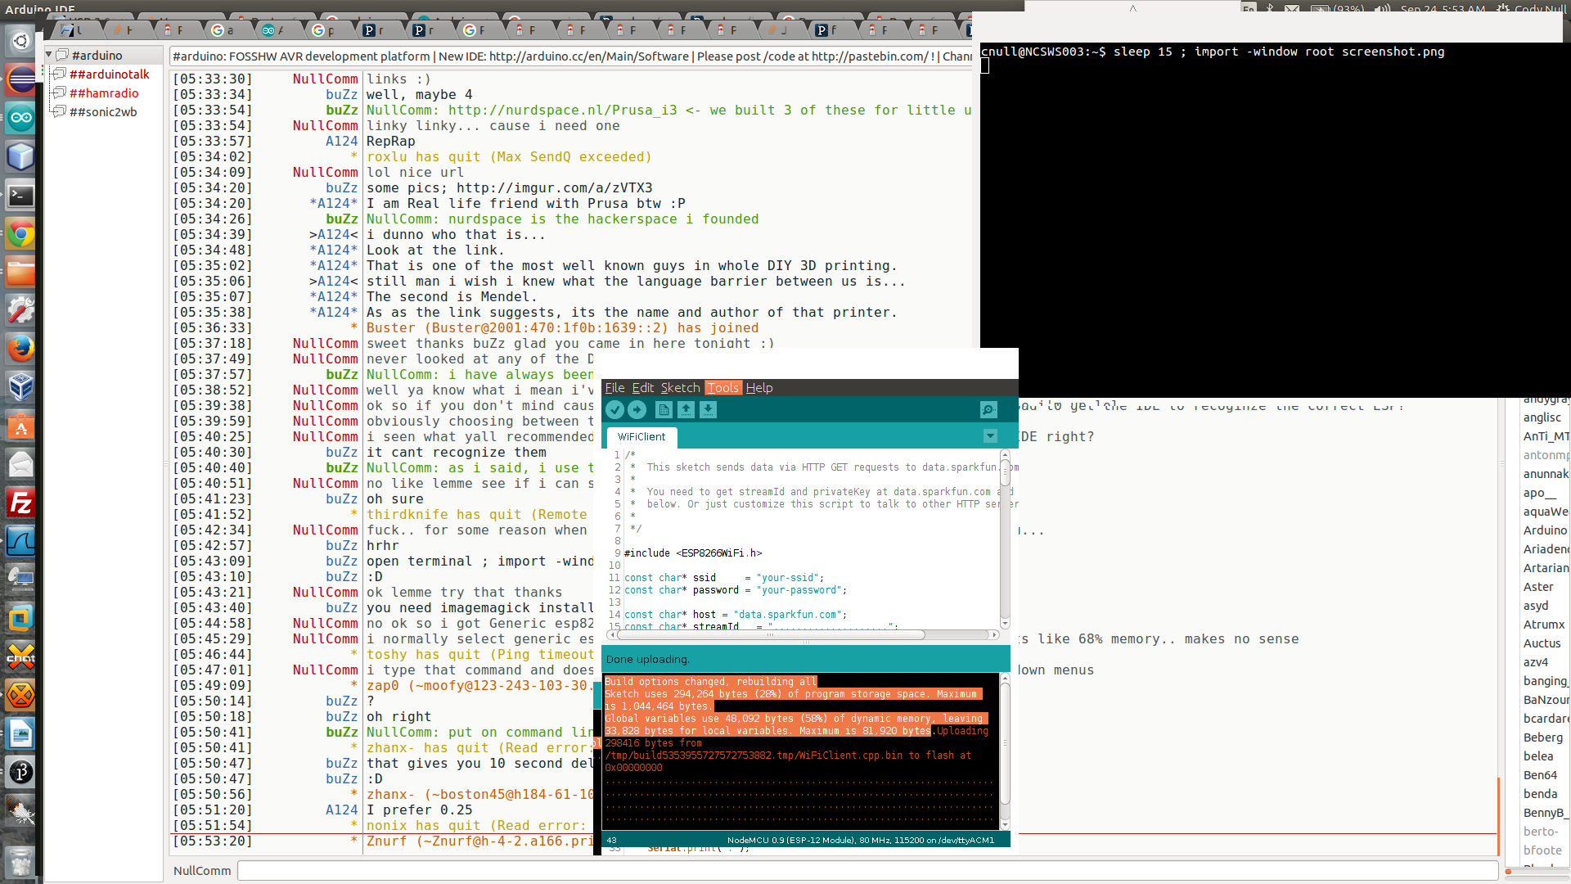Select user Atrumx in the nick list

click(1543, 625)
